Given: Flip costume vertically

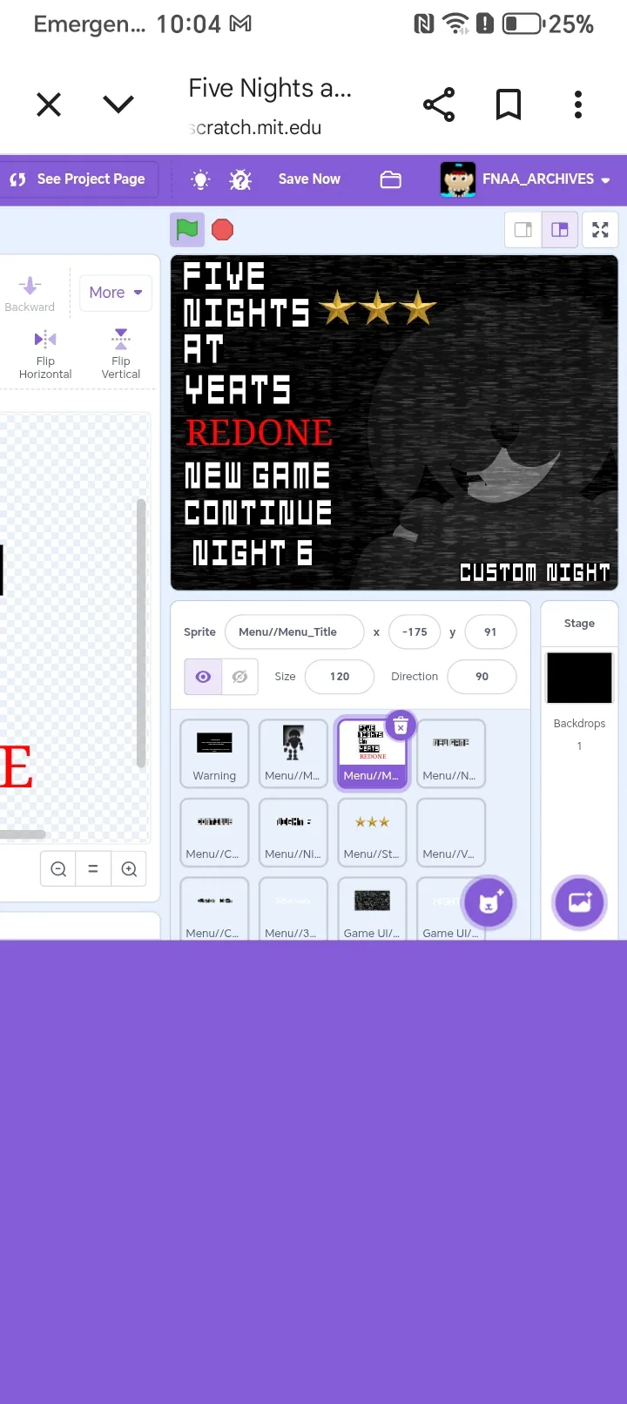Looking at the screenshot, I should (121, 354).
